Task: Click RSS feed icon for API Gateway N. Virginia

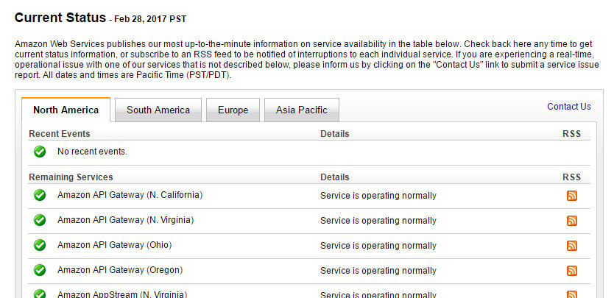Action: [571, 221]
